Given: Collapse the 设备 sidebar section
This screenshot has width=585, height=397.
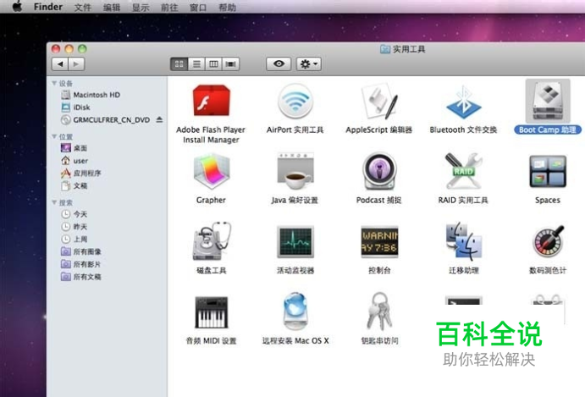Looking at the screenshot, I should tap(54, 83).
